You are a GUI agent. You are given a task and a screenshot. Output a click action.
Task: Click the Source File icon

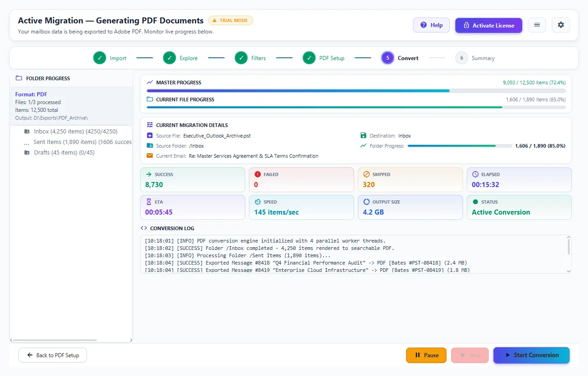tap(150, 136)
